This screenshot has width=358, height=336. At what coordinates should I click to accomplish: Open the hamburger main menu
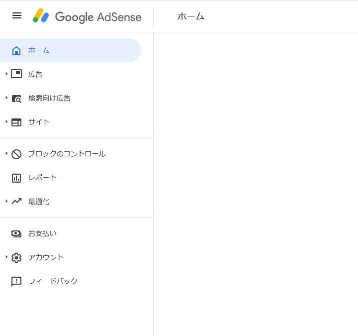tap(17, 15)
